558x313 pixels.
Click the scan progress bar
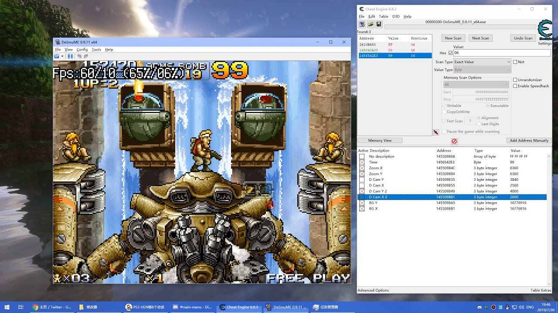[460, 27]
